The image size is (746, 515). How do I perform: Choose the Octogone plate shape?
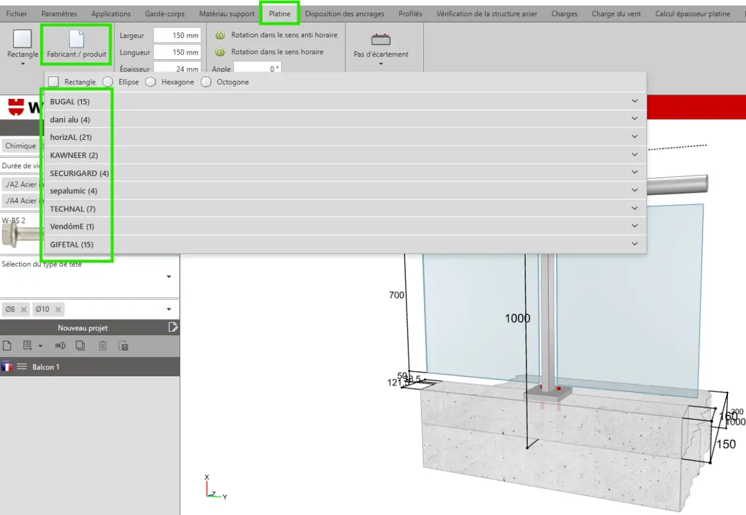[x=224, y=82]
